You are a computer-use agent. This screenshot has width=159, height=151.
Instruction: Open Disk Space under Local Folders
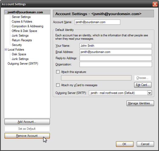click(19, 54)
